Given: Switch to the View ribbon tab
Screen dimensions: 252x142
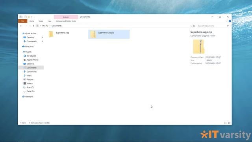Looking at the screenshot, I should (49, 21).
